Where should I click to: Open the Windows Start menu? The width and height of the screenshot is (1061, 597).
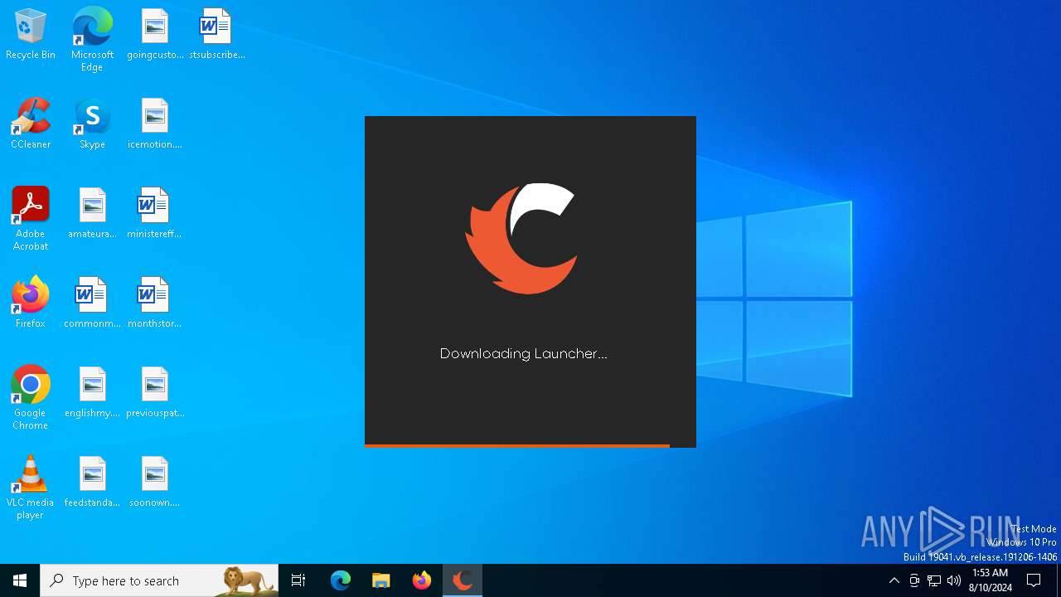coord(20,580)
